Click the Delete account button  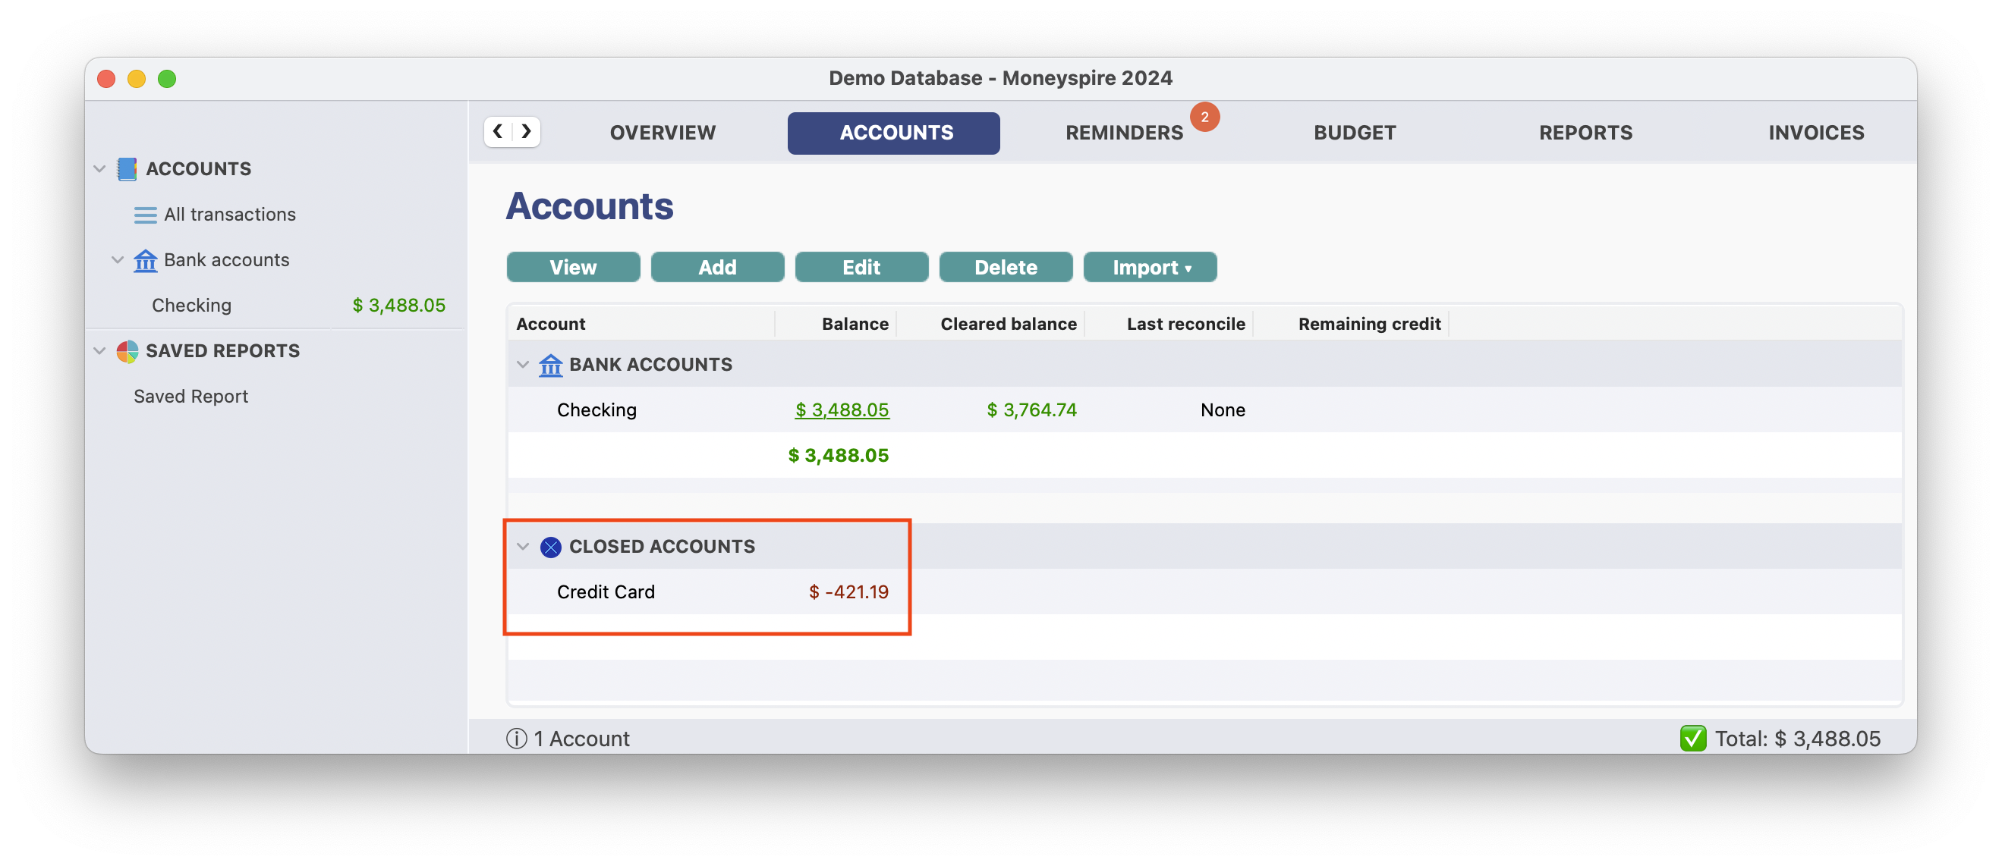[x=1006, y=267]
